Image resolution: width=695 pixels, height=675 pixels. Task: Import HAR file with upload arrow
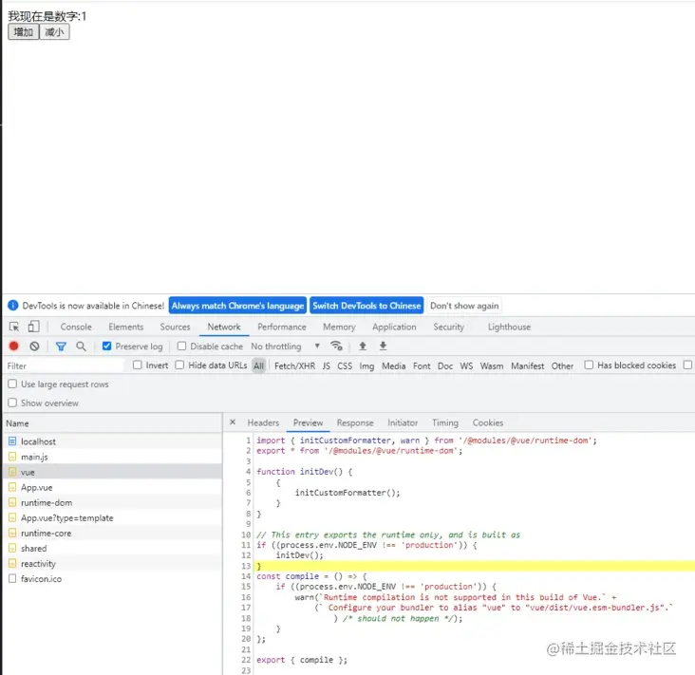click(x=363, y=347)
